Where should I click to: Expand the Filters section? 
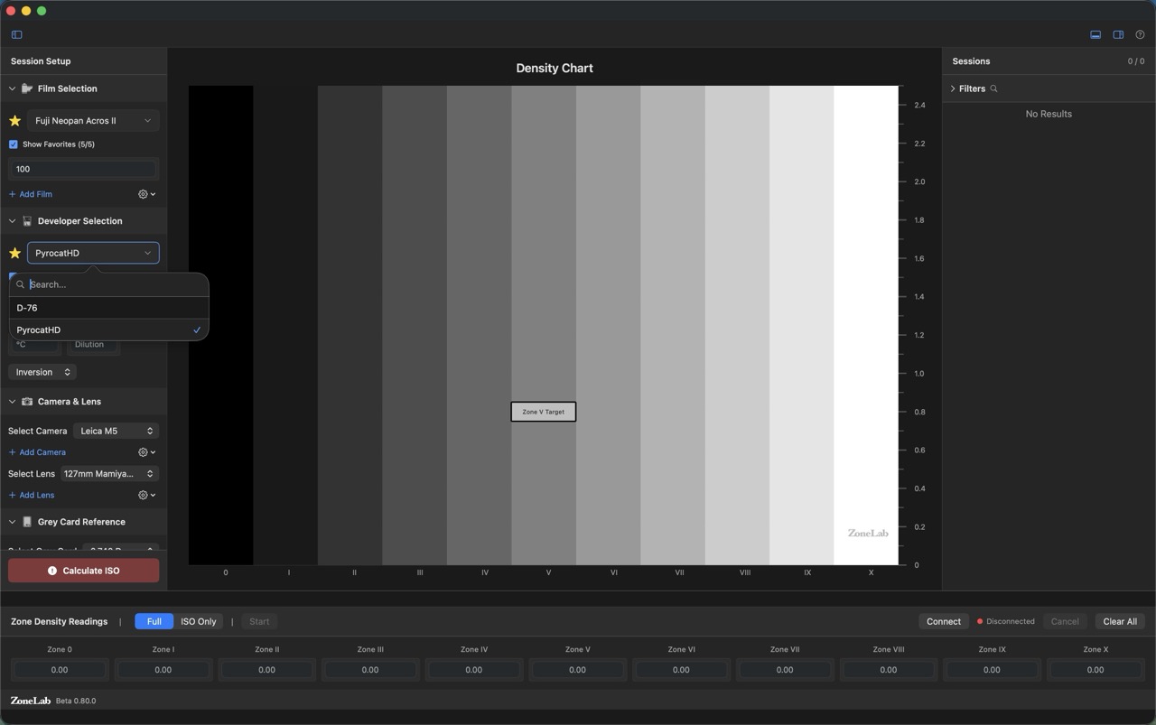coord(953,88)
